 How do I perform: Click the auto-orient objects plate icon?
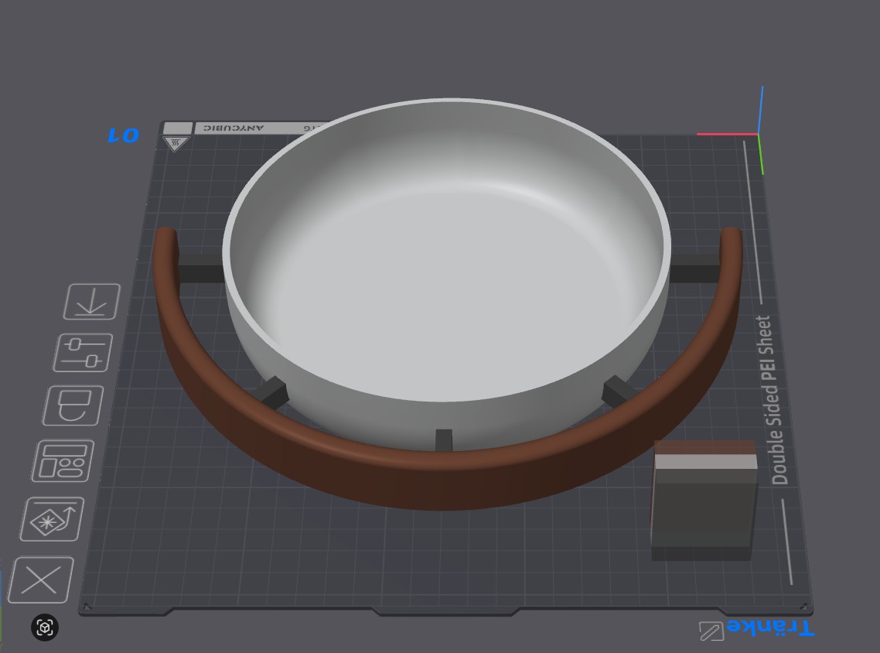pos(52,519)
